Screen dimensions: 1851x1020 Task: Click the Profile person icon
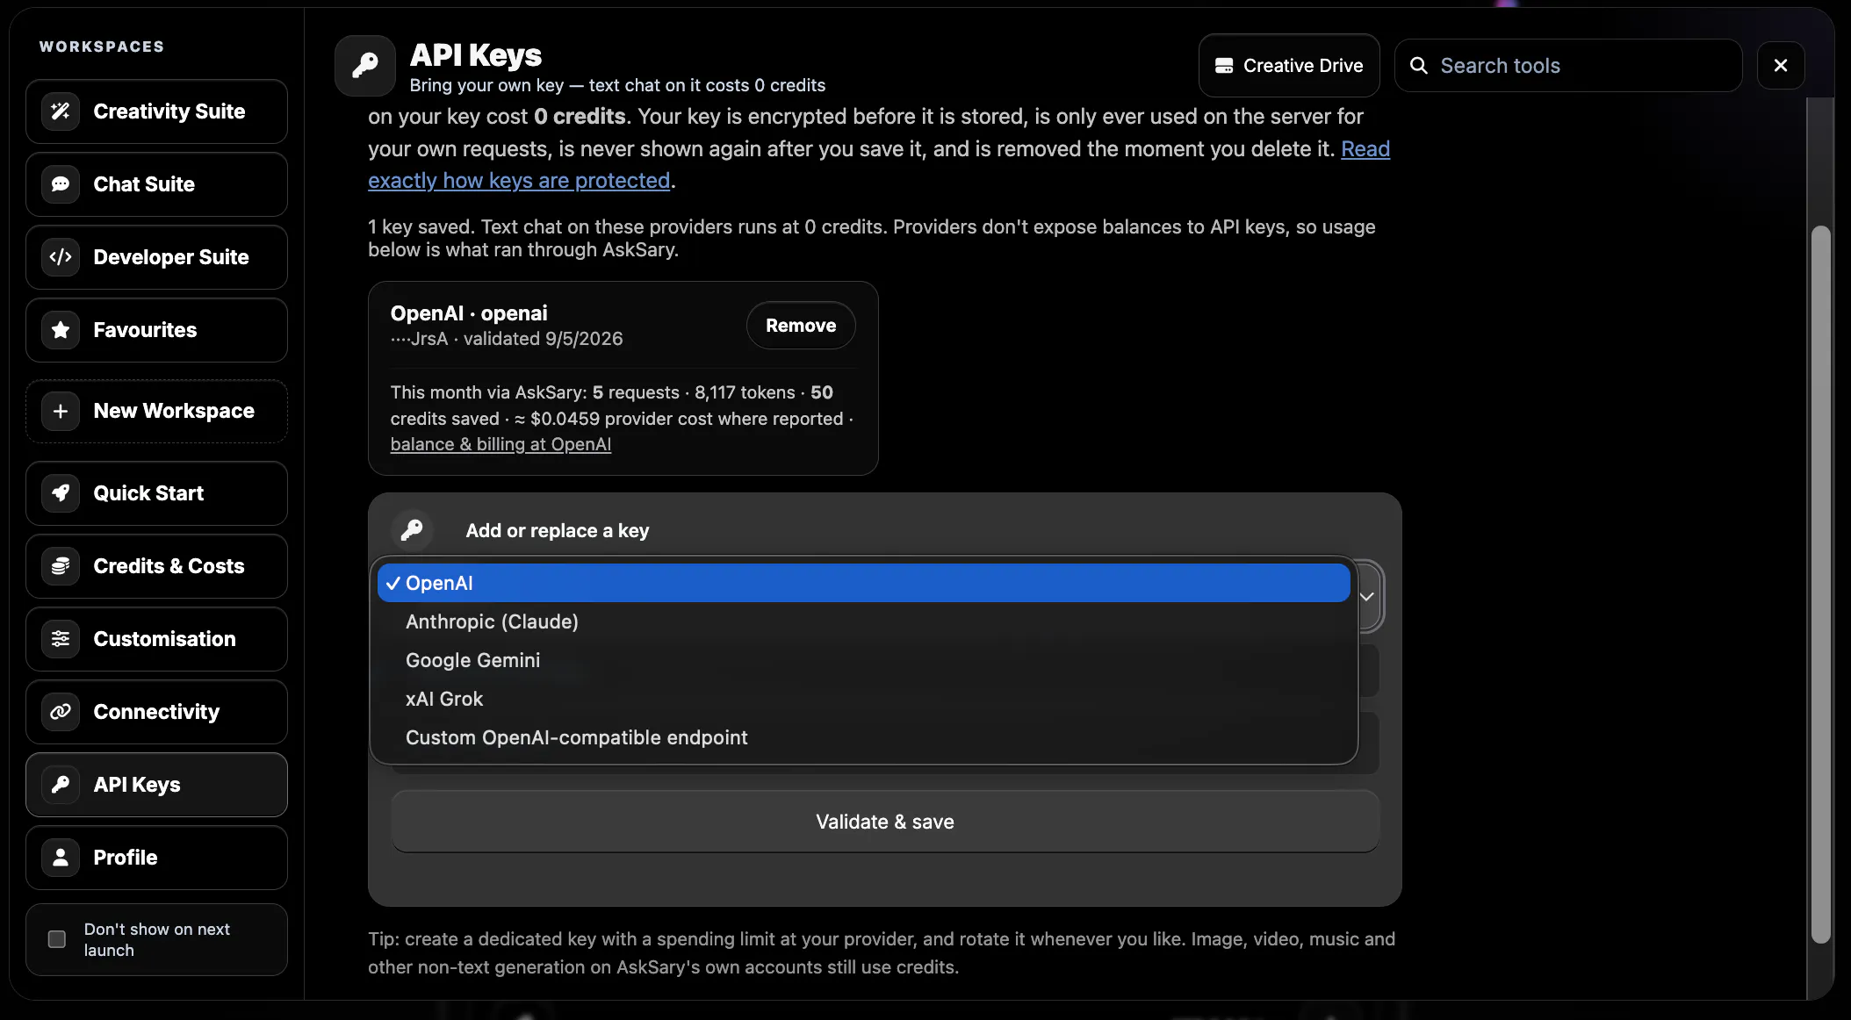(x=61, y=858)
